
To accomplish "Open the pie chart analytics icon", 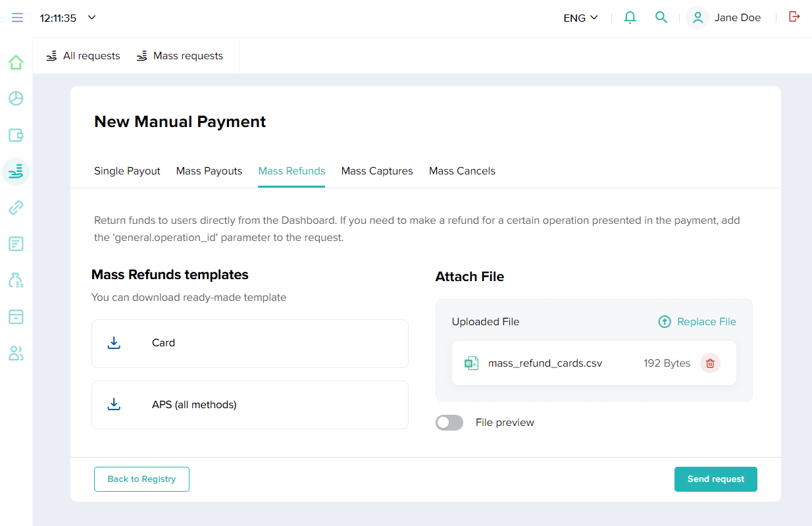I will pyautogui.click(x=16, y=99).
